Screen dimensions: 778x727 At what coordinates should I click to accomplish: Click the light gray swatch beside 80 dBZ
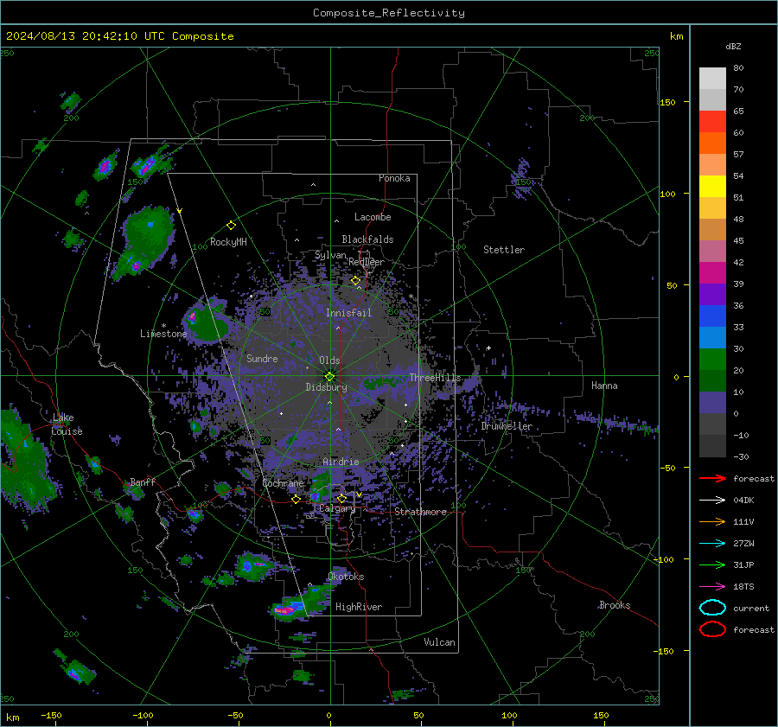click(712, 79)
